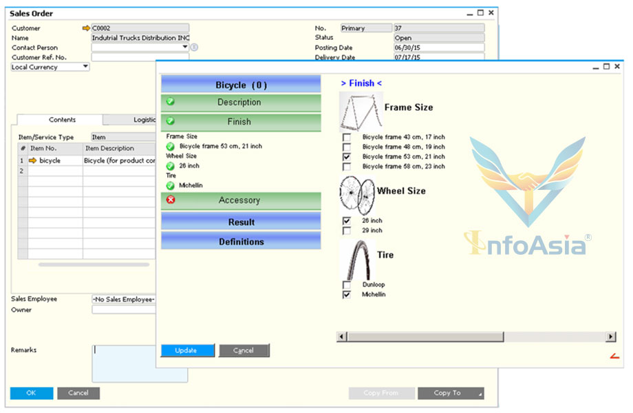Click the tire picture
The height and width of the screenshot is (413, 633).
coord(358,260)
